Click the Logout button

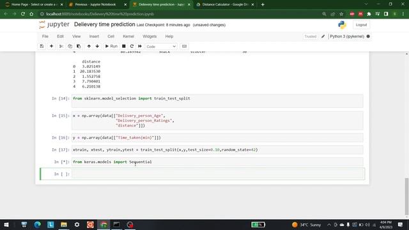[x=361, y=25]
